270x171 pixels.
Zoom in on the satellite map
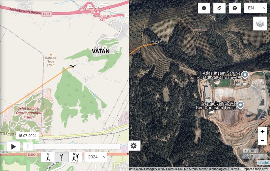coord(262,131)
